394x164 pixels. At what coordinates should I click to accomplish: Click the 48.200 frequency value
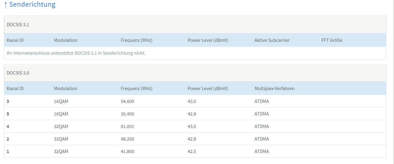pos(127,139)
